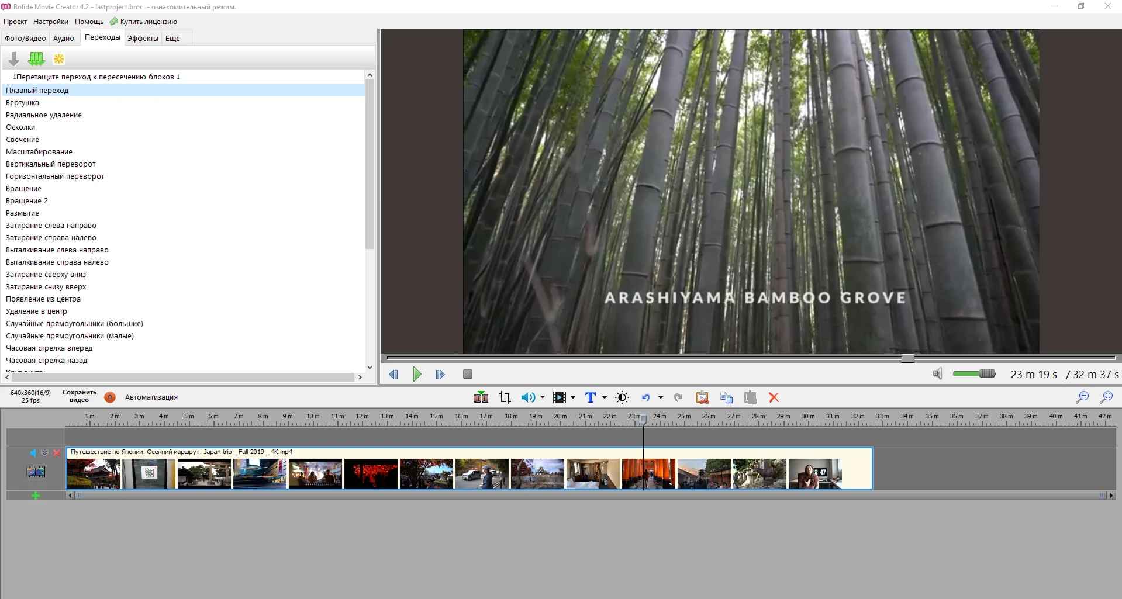Select the Появление из центра transition

pos(184,299)
